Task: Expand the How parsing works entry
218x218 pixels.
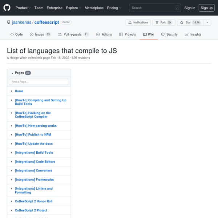Action: pos(12,126)
